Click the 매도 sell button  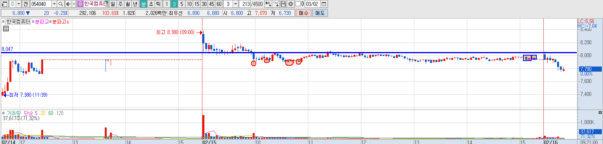point(320,13)
